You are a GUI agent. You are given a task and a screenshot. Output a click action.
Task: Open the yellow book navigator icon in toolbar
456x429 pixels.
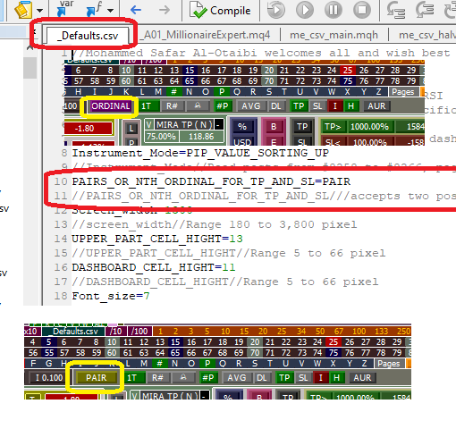[23, 10]
